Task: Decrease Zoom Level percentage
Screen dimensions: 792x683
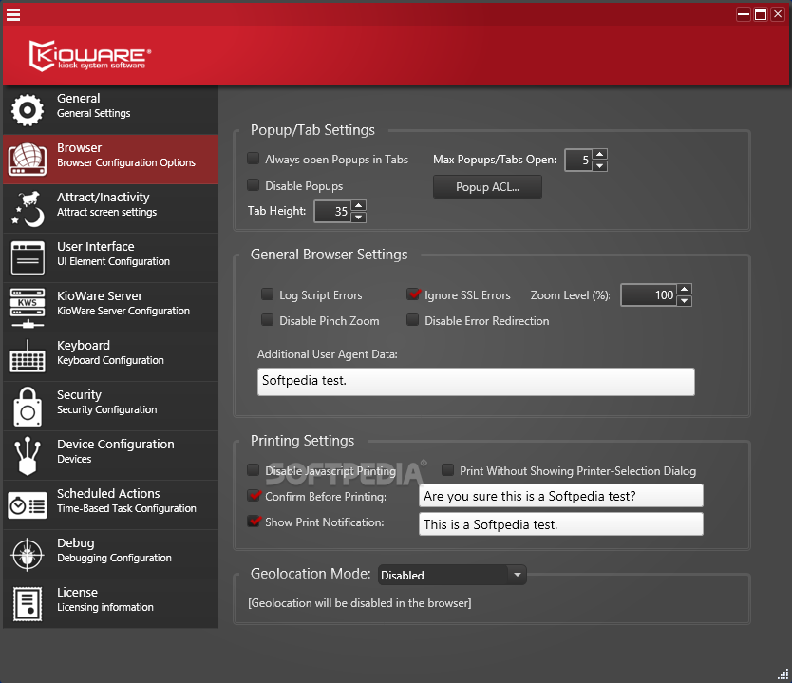Action: (x=685, y=301)
